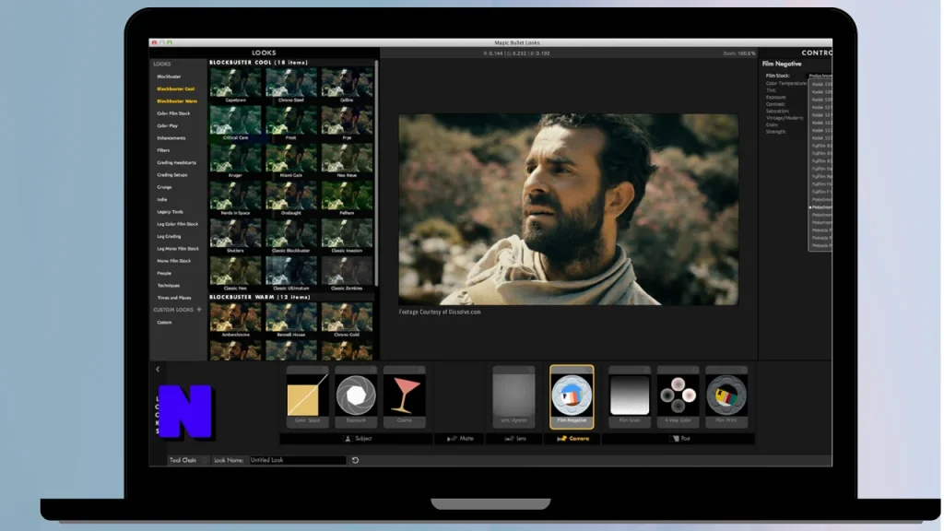Open the People category
The image size is (944, 531).
coord(164,273)
